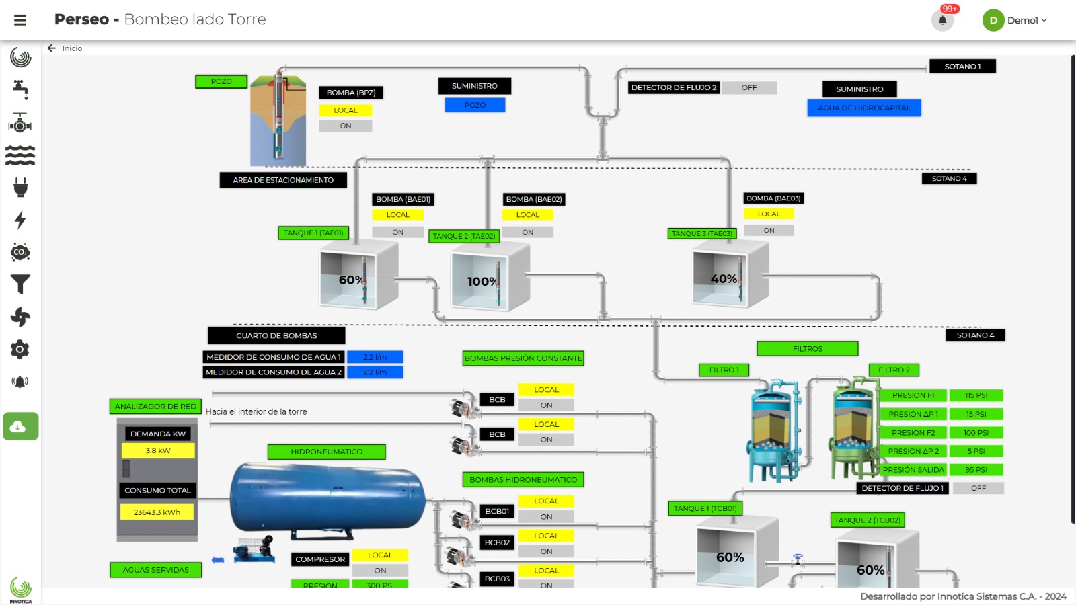Click the vertical page scrollbar
1076x605 pixels.
(x=1073, y=289)
